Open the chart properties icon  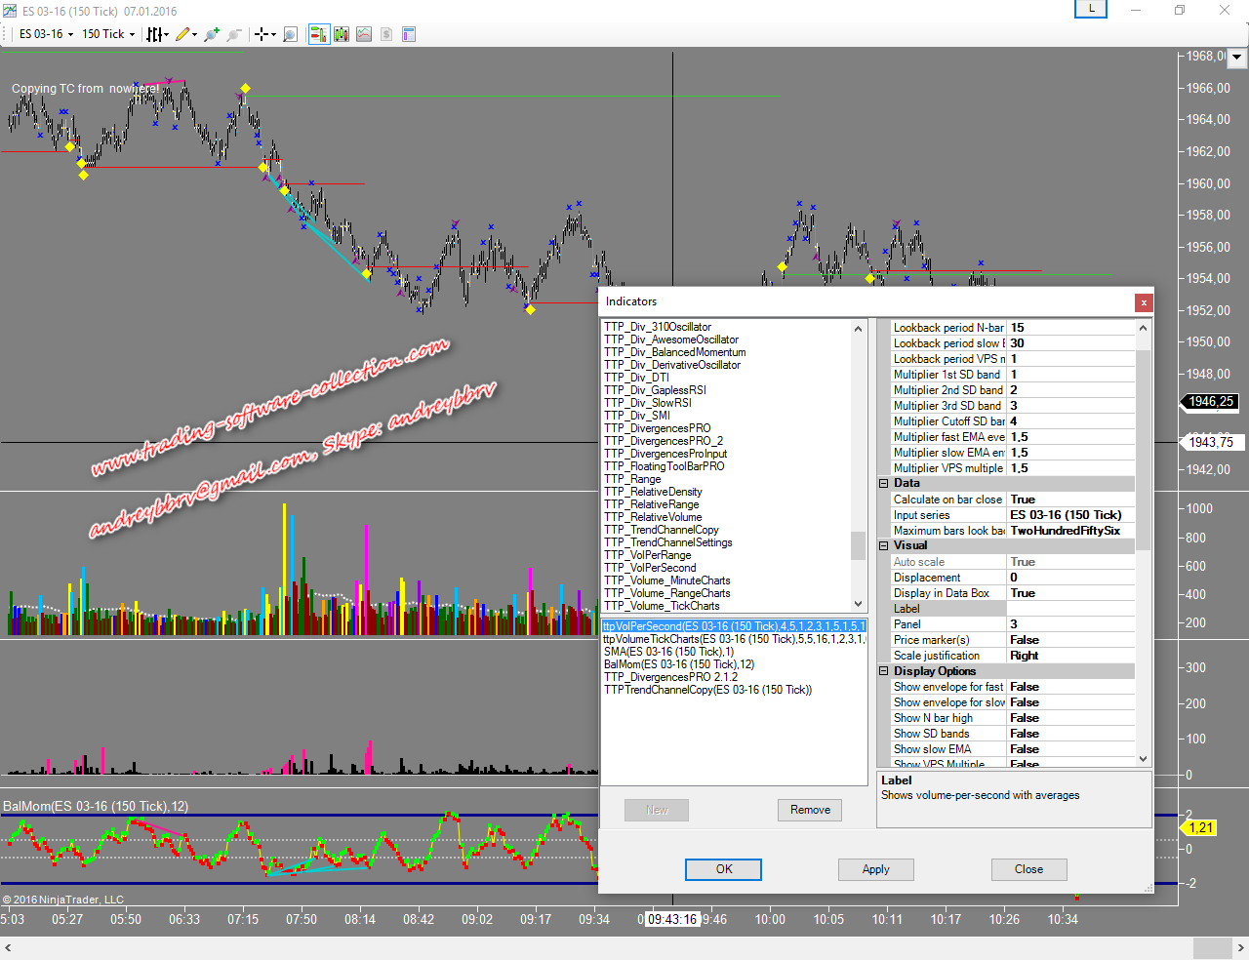[409, 34]
